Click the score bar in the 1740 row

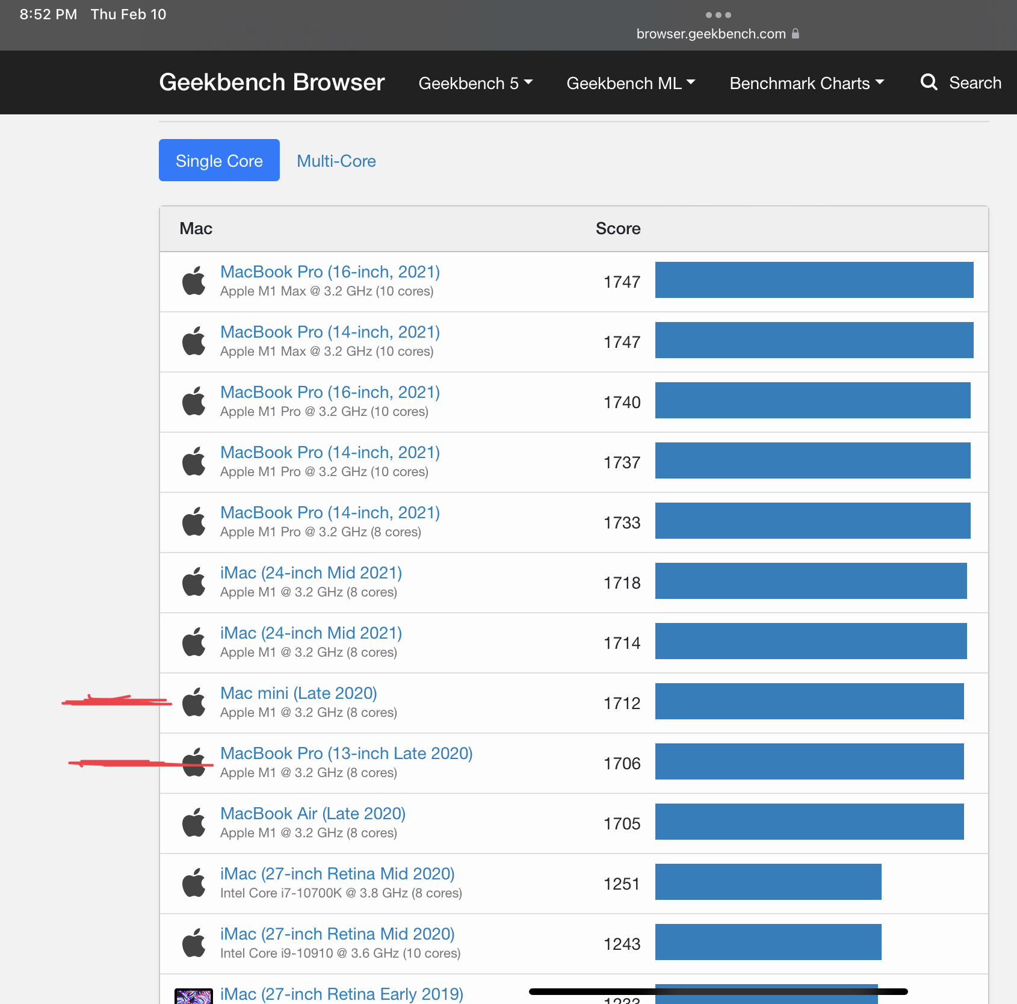[813, 400]
